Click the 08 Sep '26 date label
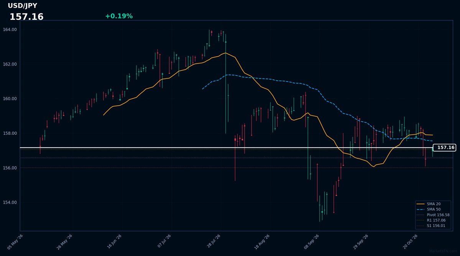Image resolution: width=460 pixels, height=256 pixels. (311, 242)
